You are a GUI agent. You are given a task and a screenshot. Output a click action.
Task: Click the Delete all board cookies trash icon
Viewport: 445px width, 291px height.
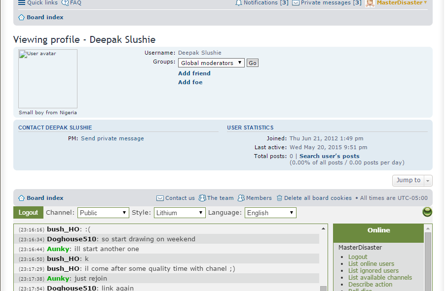click(280, 198)
